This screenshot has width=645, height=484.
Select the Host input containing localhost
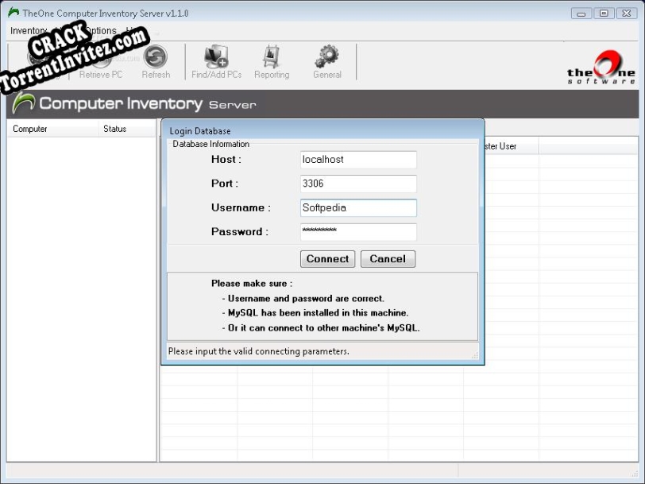[357, 159]
